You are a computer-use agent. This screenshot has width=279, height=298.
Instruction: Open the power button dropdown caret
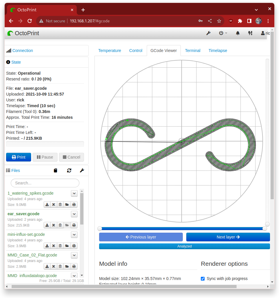coord(226,33)
